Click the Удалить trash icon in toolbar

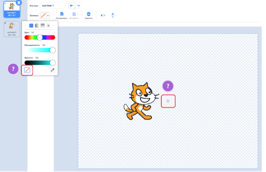pos(89,14)
